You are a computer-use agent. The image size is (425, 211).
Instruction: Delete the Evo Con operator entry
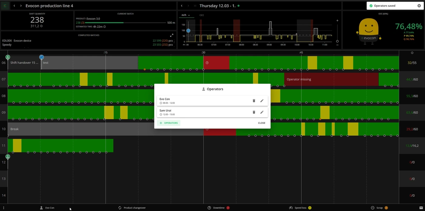(254, 101)
